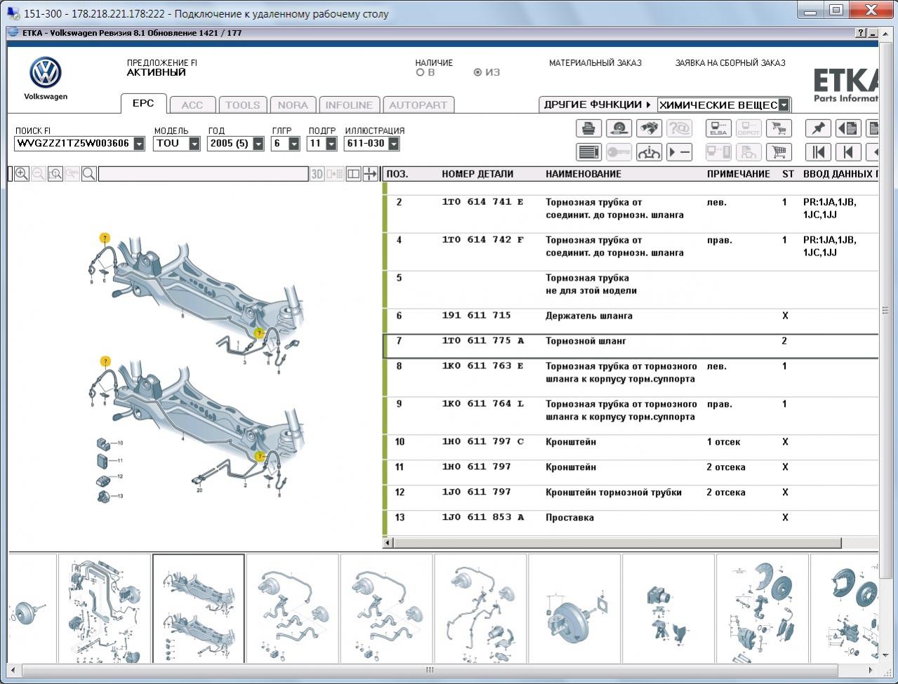Jump to first illustration icon

coord(818,152)
